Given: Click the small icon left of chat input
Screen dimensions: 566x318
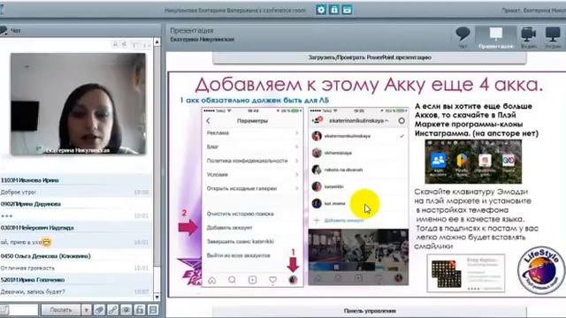Looking at the screenshot, I should pos(4,310).
